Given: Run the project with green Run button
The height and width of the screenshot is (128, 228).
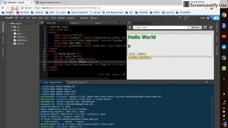Looking at the screenshot, I should [x=94, y=18].
